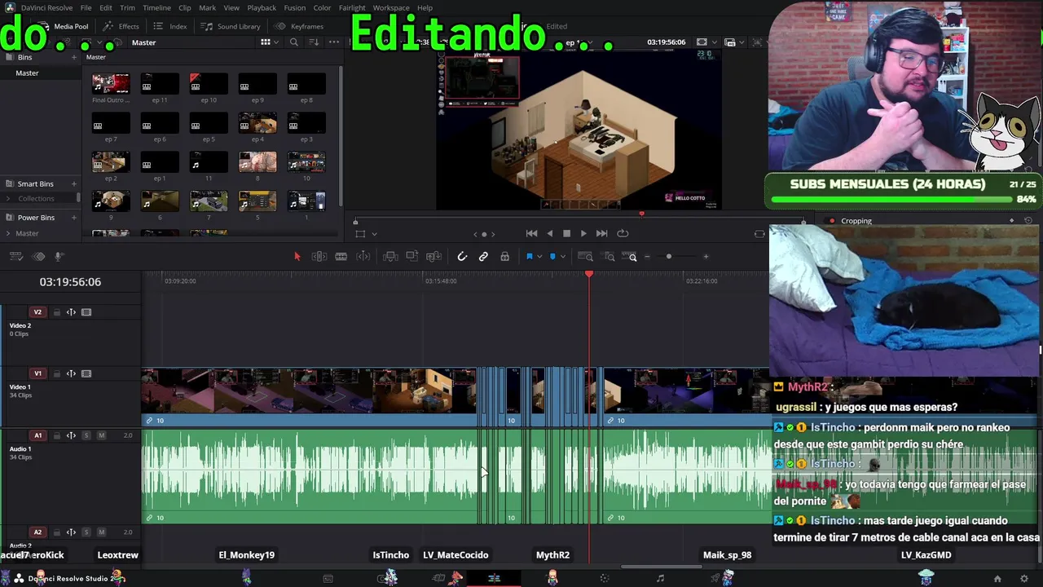This screenshot has width=1043, height=587.
Task: Solo the Audio 1 track
Action: (x=86, y=435)
